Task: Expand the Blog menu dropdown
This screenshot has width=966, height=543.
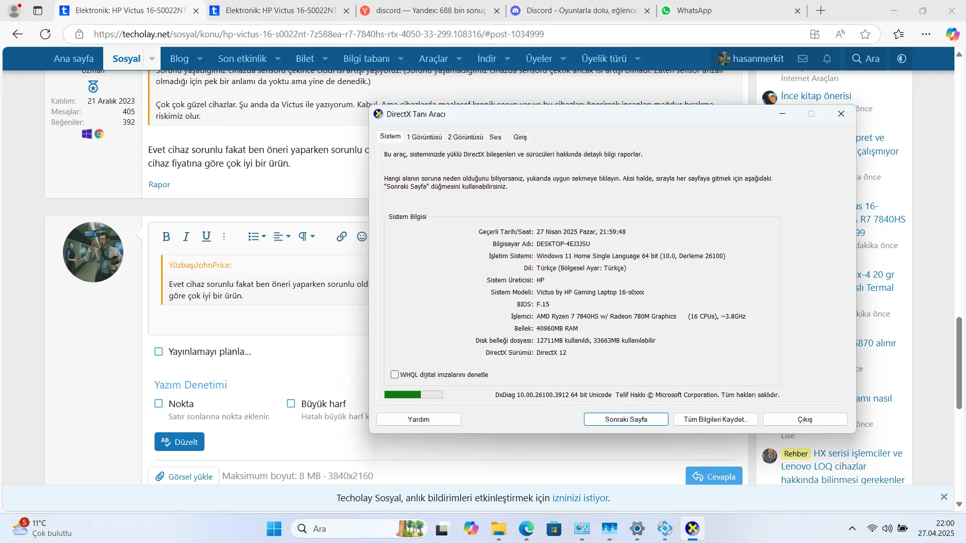Action: pyautogui.click(x=200, y=59)
